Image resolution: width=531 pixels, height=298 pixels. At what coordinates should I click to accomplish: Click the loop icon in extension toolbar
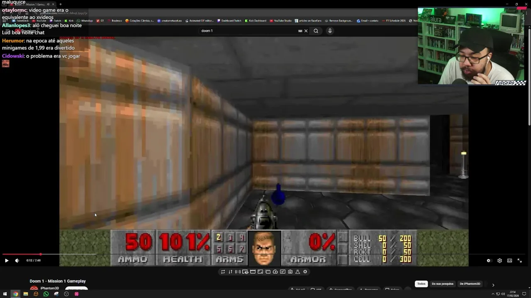coord(223,272)
